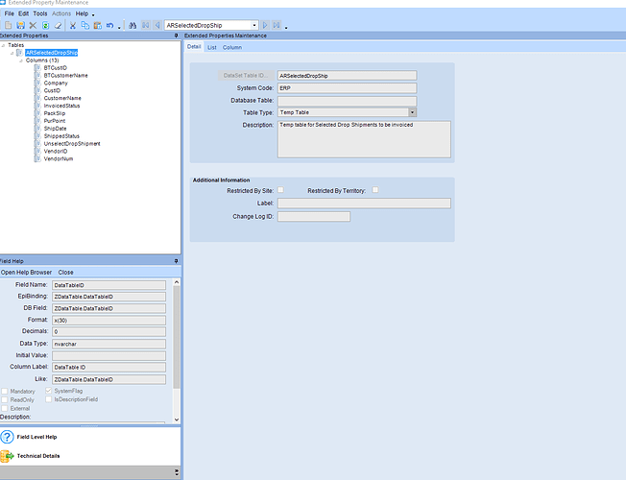Toggle the SystemFlag checkbox
This screenshot has width=626, height=480.
click(x=48, y=391)
